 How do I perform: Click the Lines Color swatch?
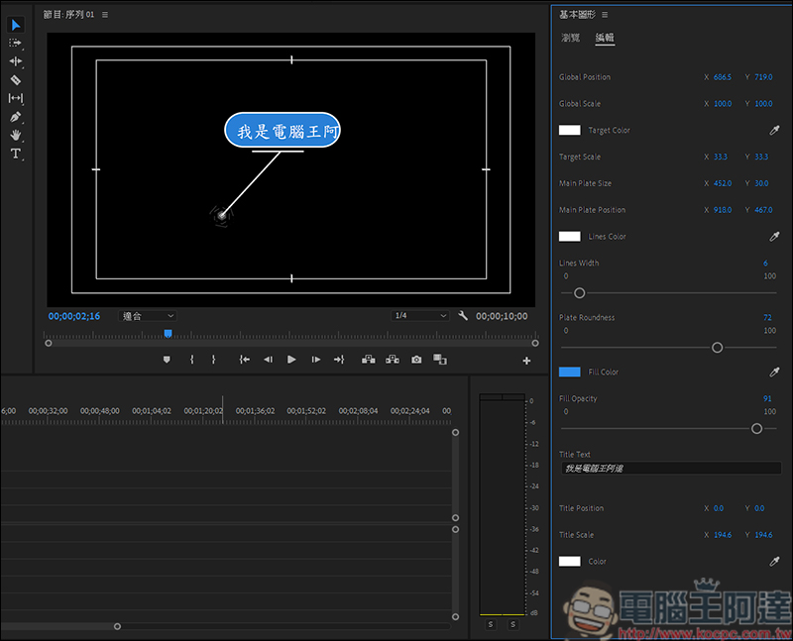coord(569,236)
